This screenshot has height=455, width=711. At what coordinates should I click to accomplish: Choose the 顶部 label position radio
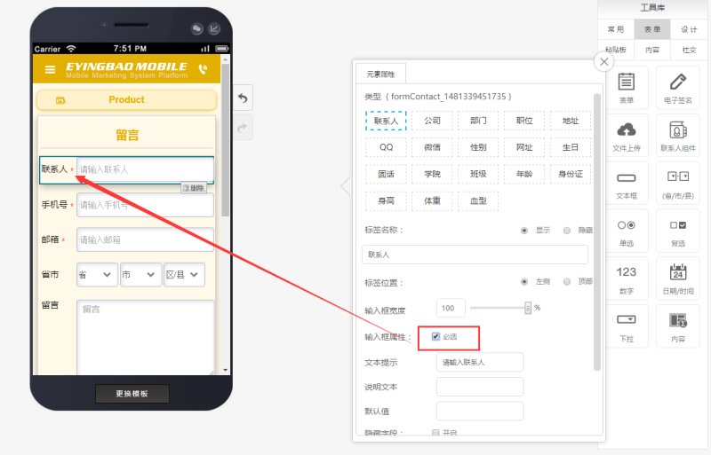pos(567,281)
